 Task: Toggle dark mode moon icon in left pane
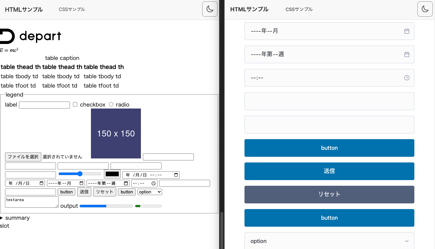point(210,9)
